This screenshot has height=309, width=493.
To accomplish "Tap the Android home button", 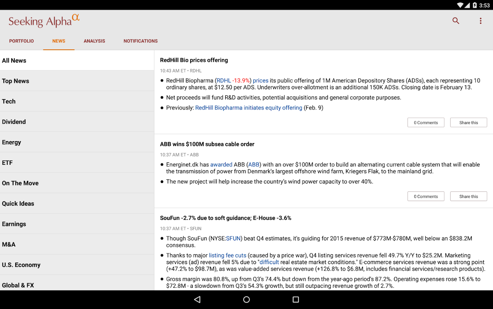I will [x=246, y=300].
